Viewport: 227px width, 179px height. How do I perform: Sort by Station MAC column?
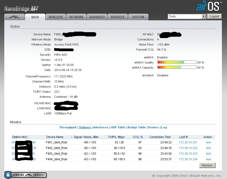(x=20, y=137)
